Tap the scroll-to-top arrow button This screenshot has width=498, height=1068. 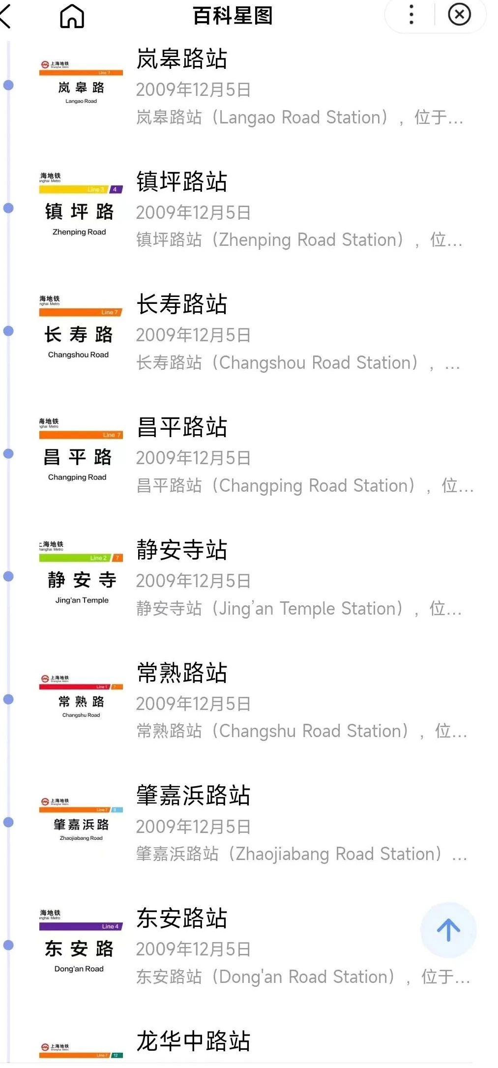[448, 930]
